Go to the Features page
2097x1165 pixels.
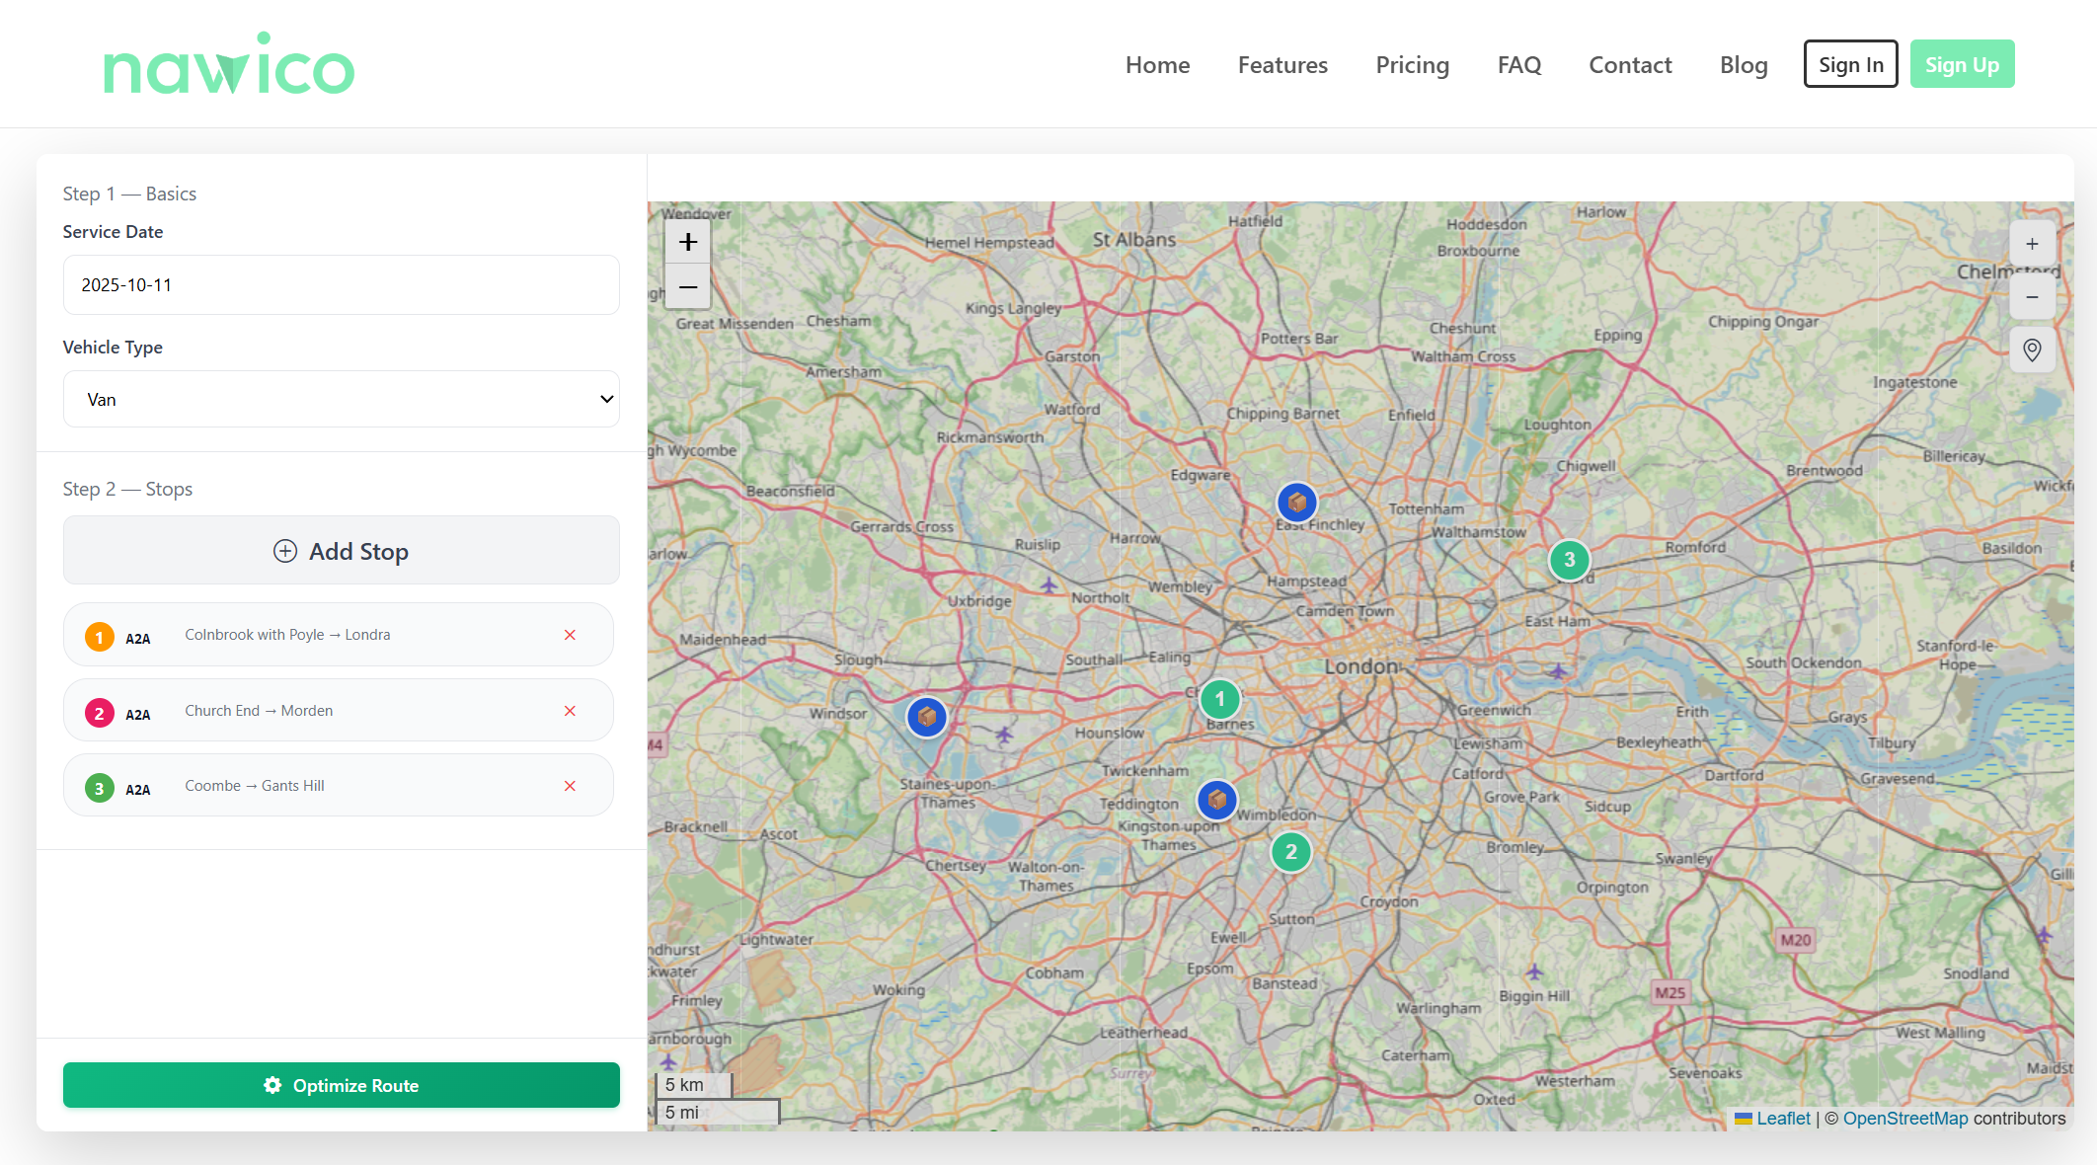1282,65
